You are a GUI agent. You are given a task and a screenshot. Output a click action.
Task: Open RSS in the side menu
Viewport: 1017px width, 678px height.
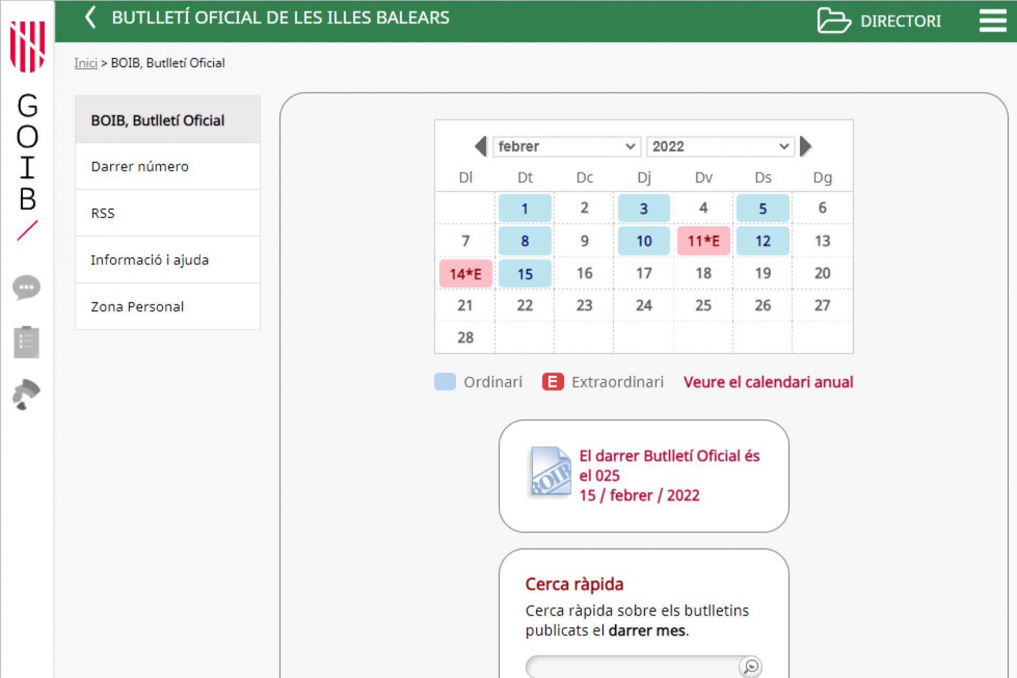pyautogui.click(x=167, y=213)
